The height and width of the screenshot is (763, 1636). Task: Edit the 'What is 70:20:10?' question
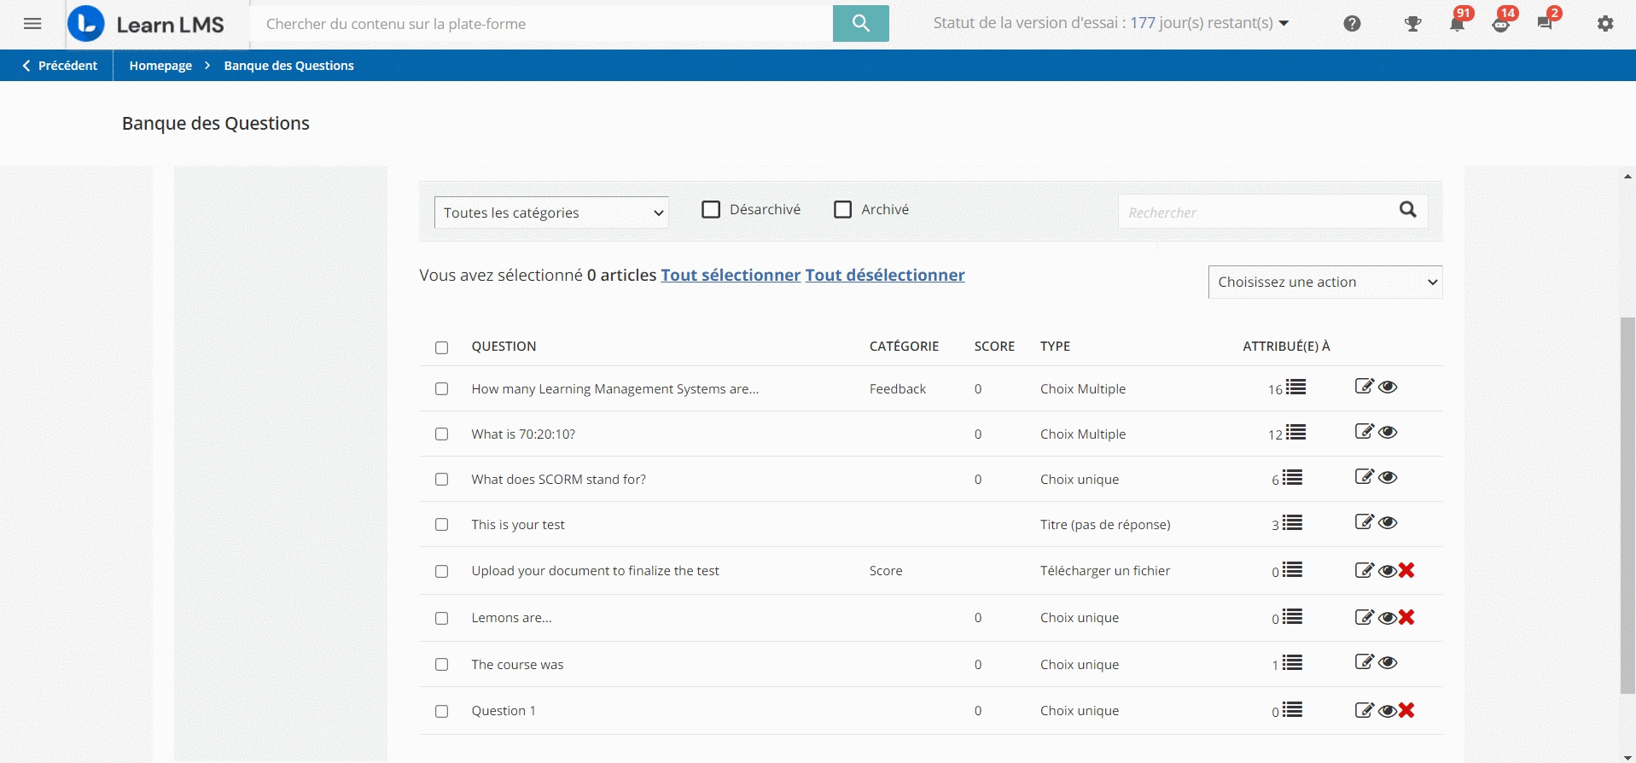pyautogui.click(x=1364, y=432)
